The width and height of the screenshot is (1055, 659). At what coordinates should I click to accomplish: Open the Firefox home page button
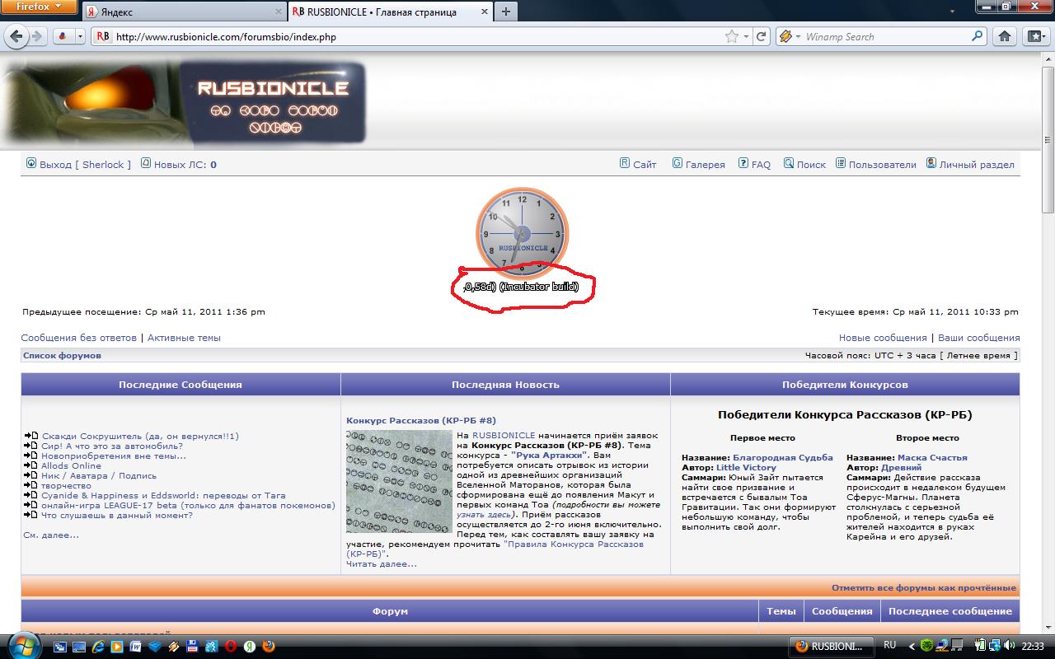(x=1005, y=36)
